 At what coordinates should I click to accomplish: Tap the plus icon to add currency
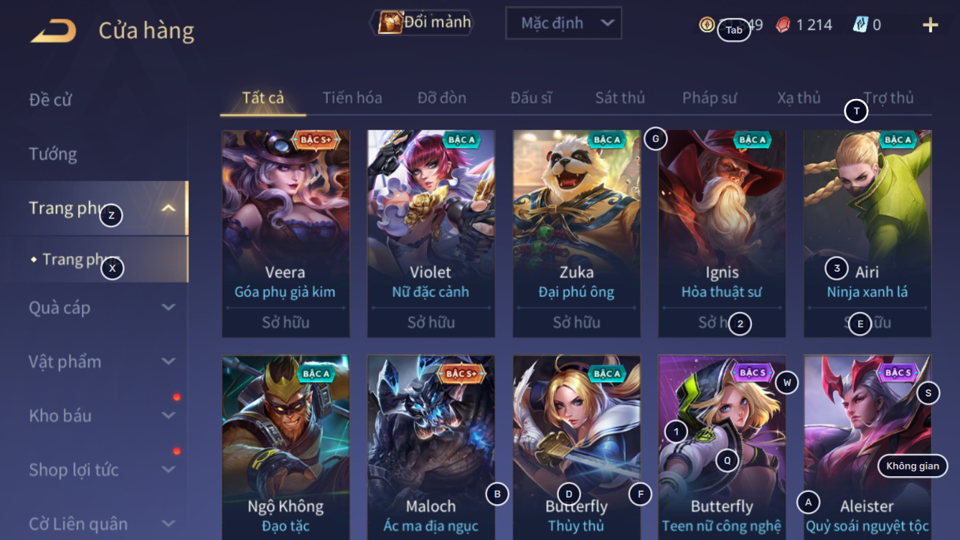pos(931,25)
